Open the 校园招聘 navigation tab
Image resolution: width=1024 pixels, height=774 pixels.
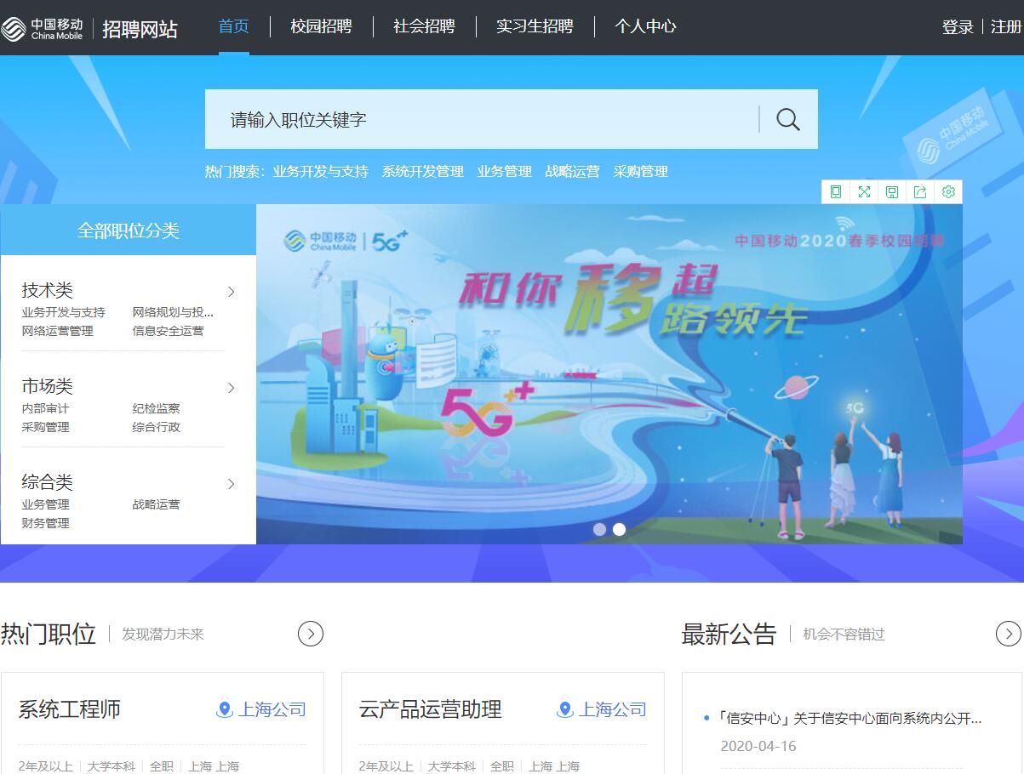321,26
